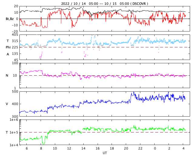
Task: Click the "405" tick on the Phi axis
Action: click(x=15, y=35)
